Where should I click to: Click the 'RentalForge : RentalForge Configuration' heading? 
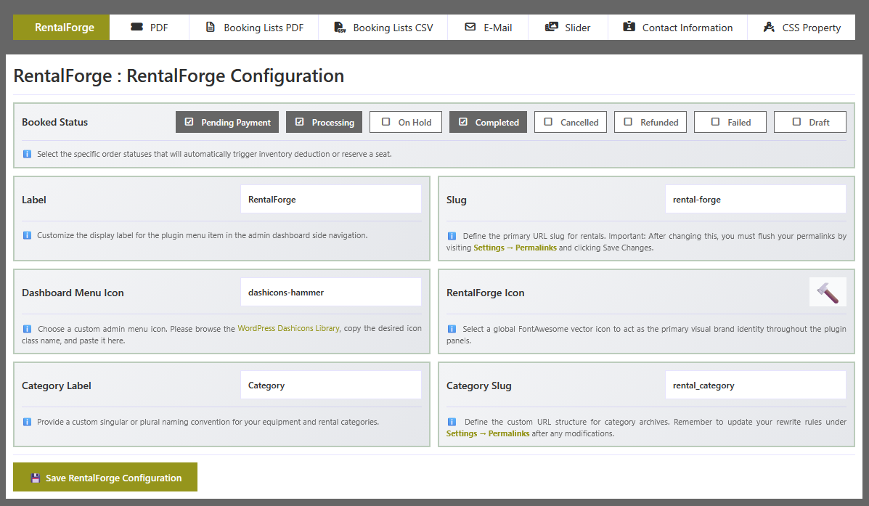179,76
